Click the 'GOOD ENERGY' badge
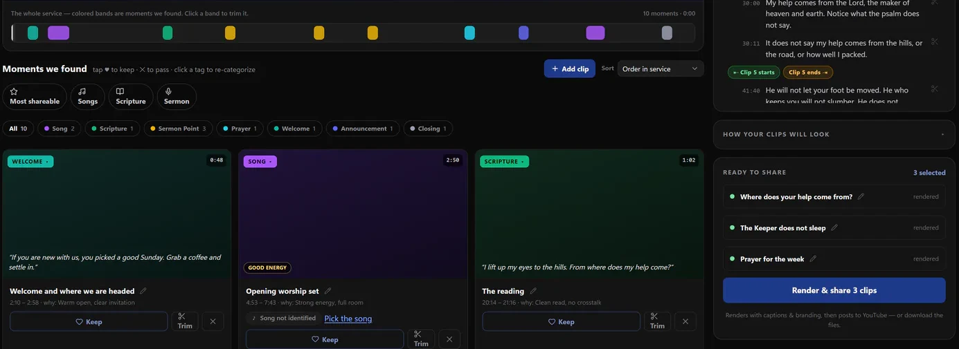The height and width of the screenshot is (349, 959). point(267,267)
